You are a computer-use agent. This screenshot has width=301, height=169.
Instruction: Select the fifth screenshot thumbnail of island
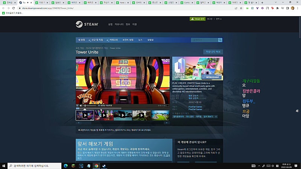pyautogui.click(x=160, y=115)
